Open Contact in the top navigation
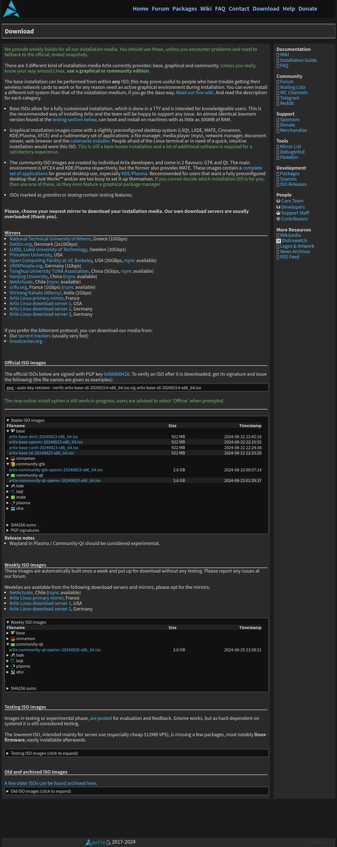This screenshot has width=337, height=847. (x=239, y=9)
